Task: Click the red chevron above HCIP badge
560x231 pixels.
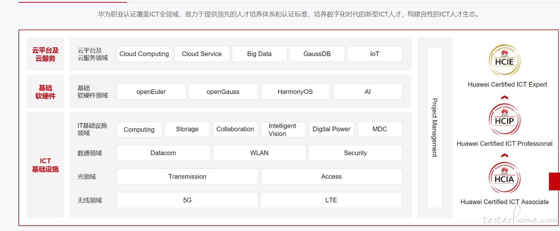Action: point(505,97)
